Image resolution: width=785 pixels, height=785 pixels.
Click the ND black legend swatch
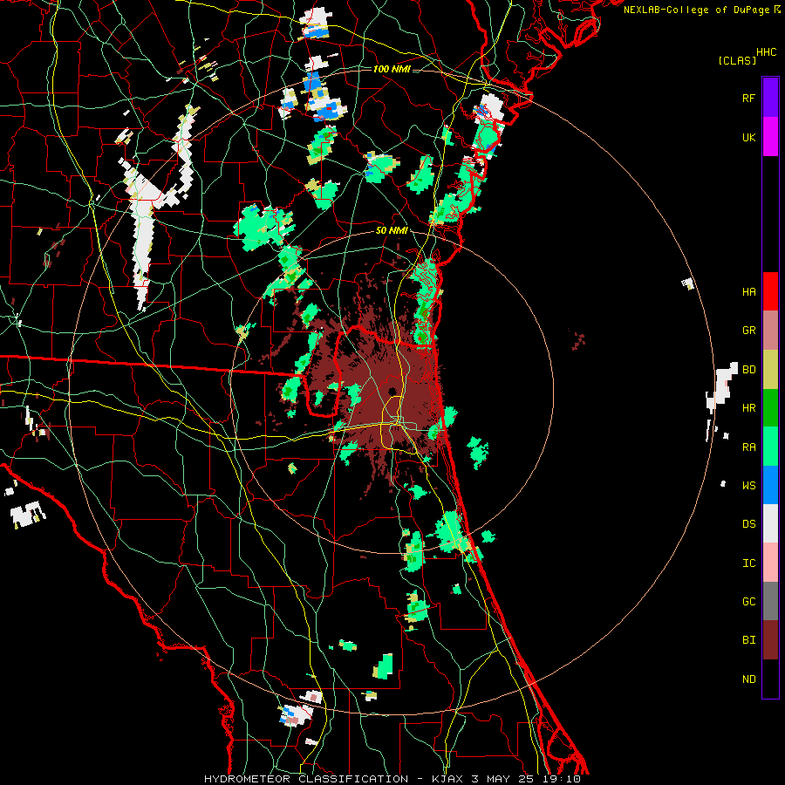point(770,679)
